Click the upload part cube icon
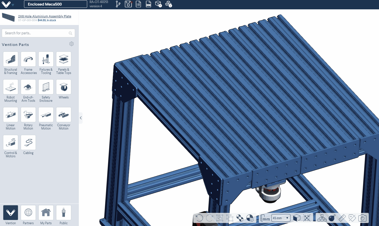Screen dimensions: 379x226 click(x=158, y=4)
